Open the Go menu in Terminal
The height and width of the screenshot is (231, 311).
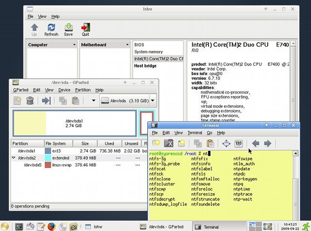tap(209, 133)
